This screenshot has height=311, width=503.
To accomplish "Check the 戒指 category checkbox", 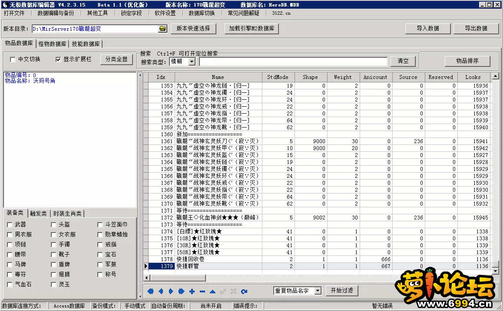I will coord(100,245).
